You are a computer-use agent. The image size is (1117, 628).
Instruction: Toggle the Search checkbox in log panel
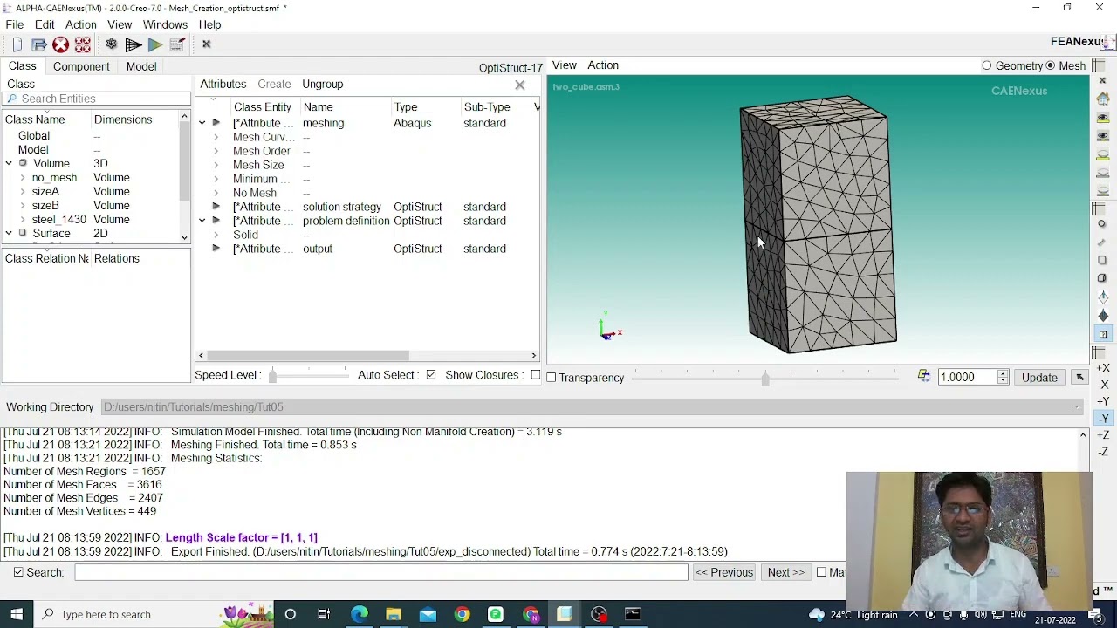pyautogui.click(x=18, y=572)
